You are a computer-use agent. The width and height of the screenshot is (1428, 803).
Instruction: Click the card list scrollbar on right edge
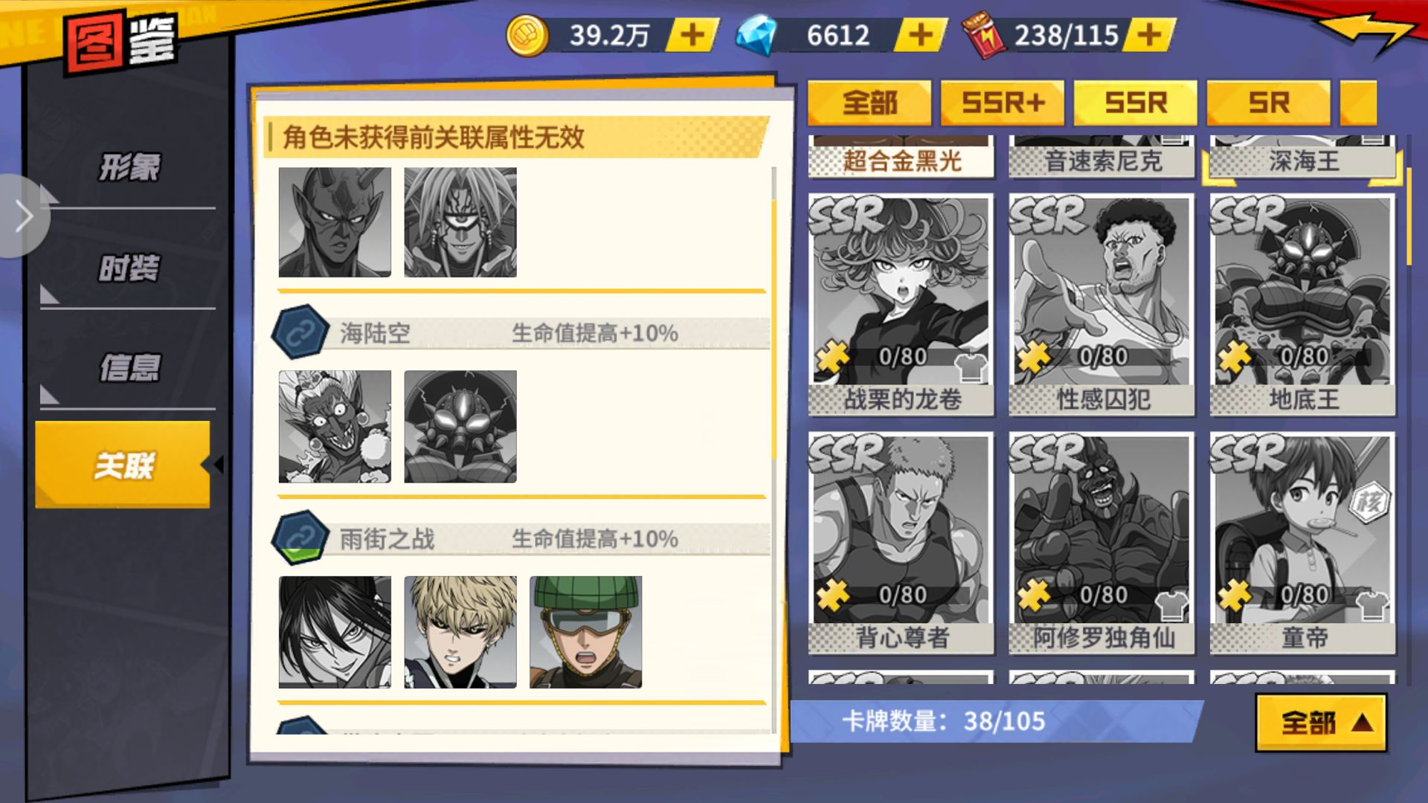tap(1409, 216)
